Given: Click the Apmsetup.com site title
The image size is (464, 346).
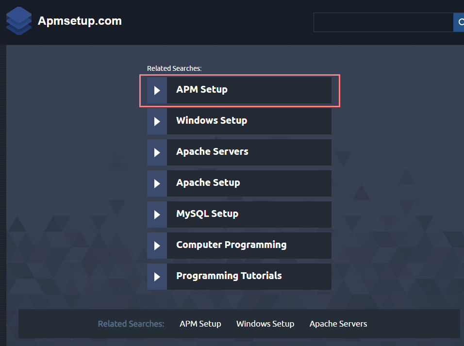Looking at the screenshot, I should click(80, 21).
